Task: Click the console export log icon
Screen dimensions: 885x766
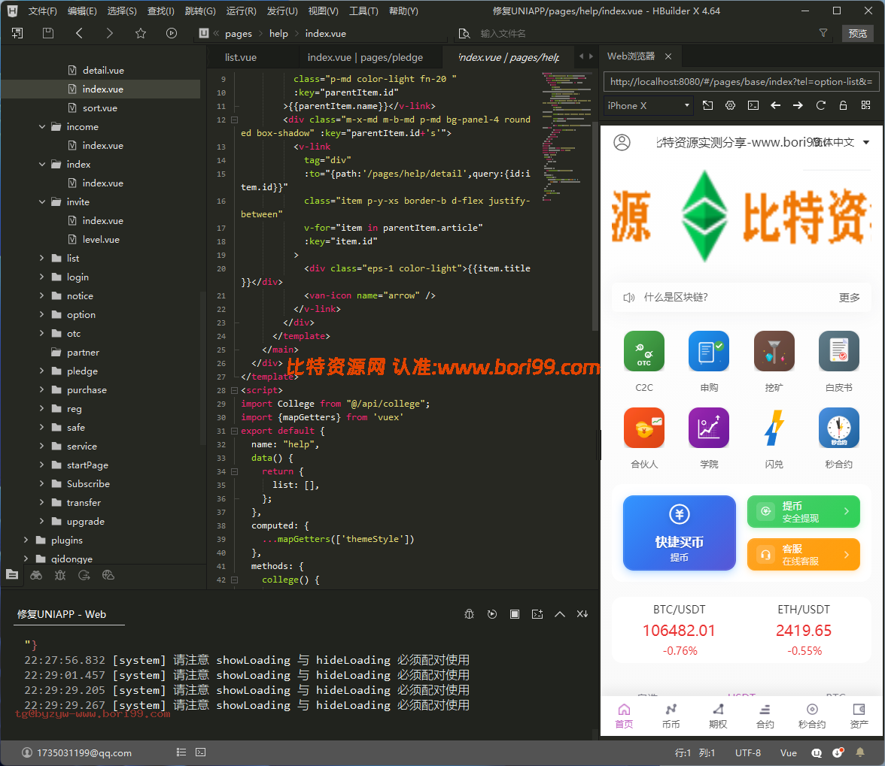Action: pyautogui.click(x=537, y=614)
